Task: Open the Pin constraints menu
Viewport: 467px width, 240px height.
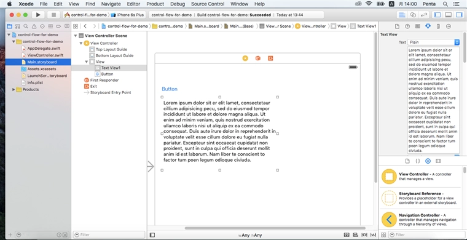Action: point(364,235)
